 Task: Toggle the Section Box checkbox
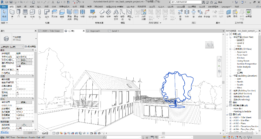coord(18,95)
